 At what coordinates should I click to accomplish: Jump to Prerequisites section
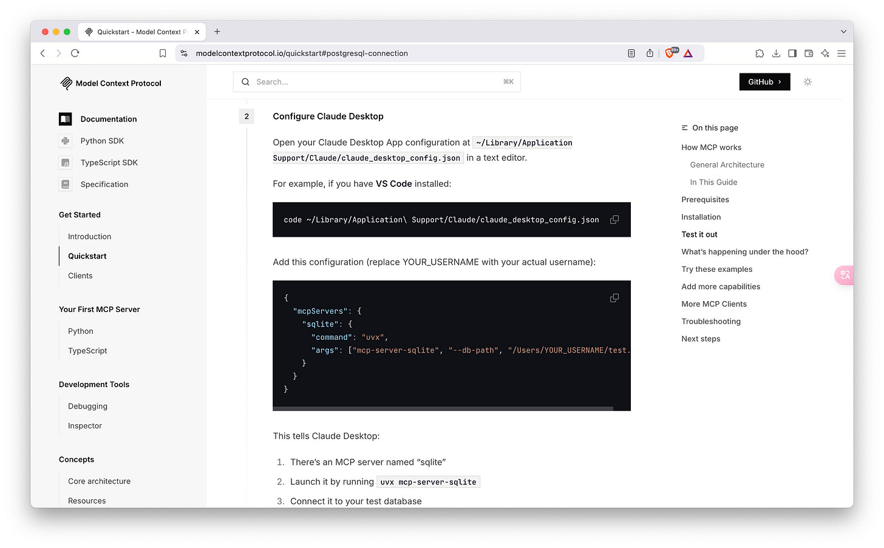[x=705, y=200]
